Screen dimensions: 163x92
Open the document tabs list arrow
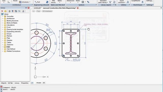pos(161,8)
